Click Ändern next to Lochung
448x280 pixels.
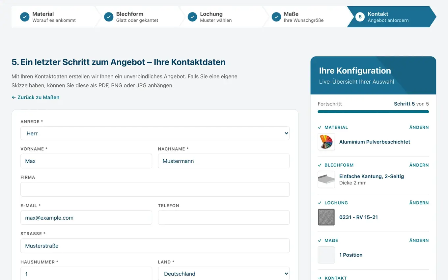pos(419,203)
